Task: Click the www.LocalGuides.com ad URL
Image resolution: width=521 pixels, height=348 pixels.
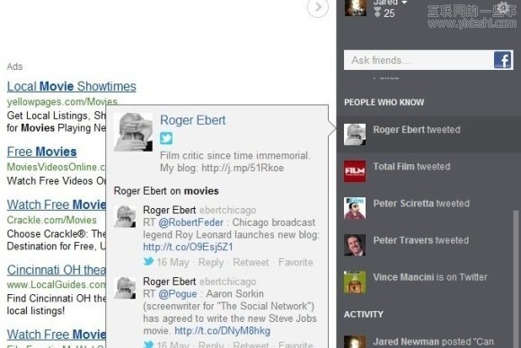Action: tap(57, 284)
